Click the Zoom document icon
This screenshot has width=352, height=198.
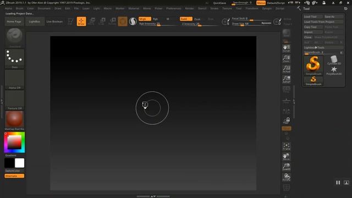point(287,59)
